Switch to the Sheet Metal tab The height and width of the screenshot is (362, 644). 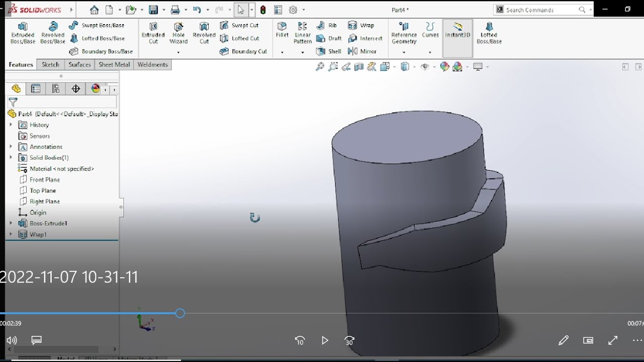click(x=114, y=64)
